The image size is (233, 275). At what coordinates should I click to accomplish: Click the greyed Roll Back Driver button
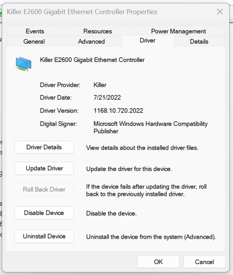pyautogui.click(x=44, y=189)
